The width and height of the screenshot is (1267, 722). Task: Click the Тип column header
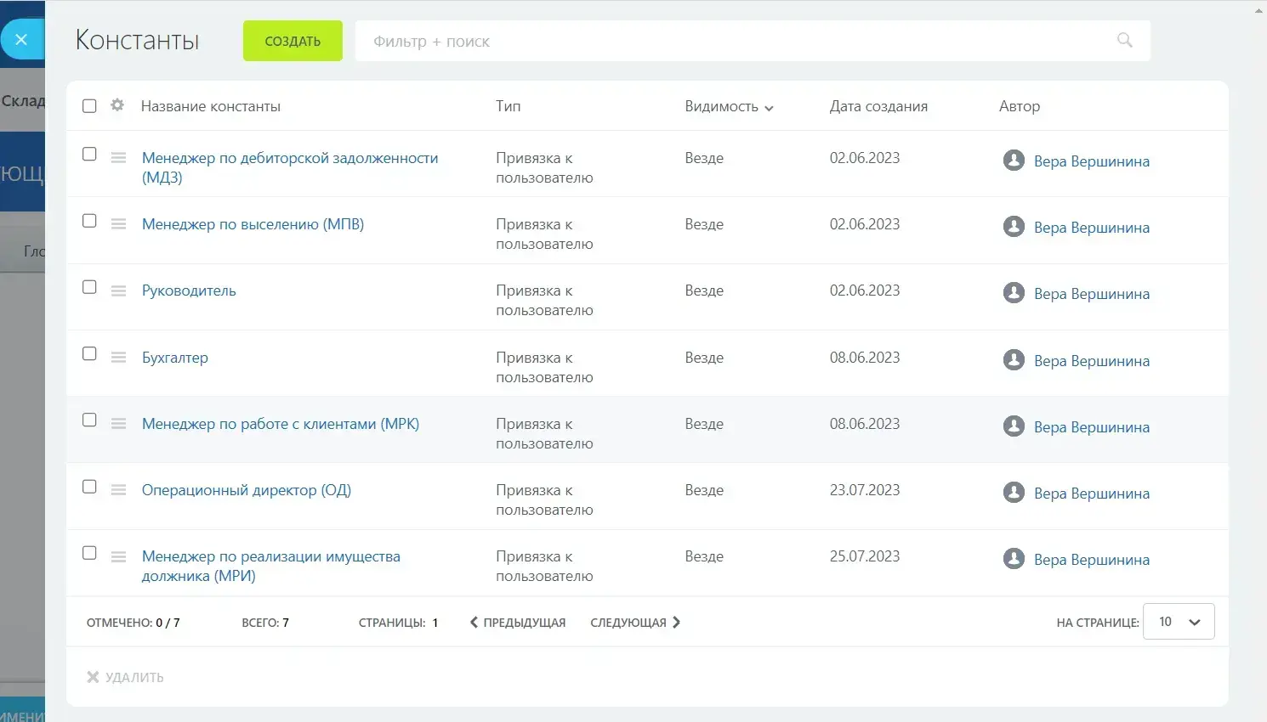(x=509, y=106)
